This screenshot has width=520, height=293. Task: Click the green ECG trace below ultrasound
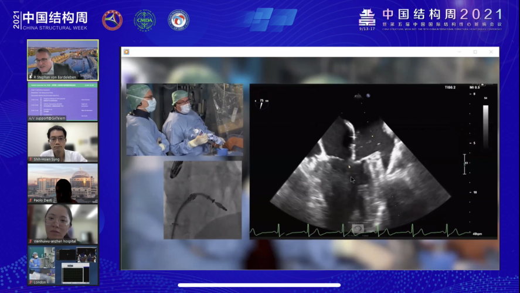[361, 230]
